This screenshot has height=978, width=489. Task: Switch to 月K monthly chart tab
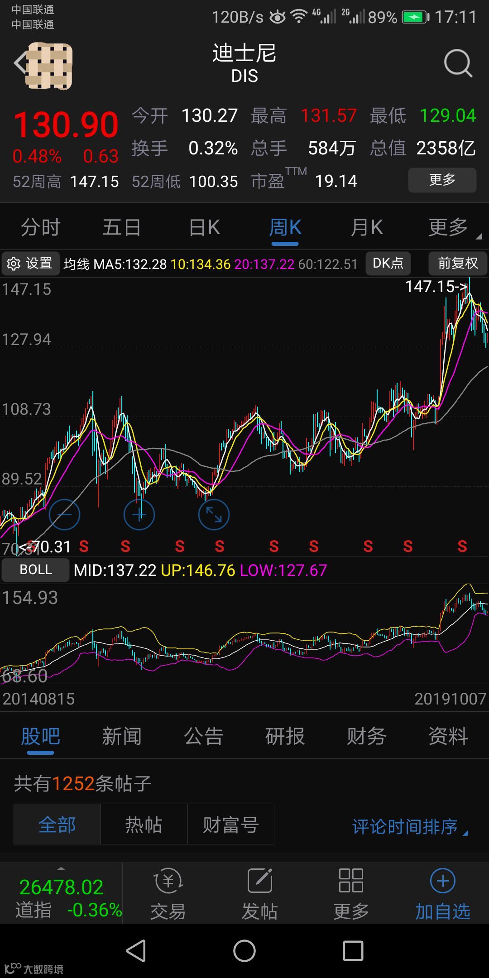click(x=367, y=227)
